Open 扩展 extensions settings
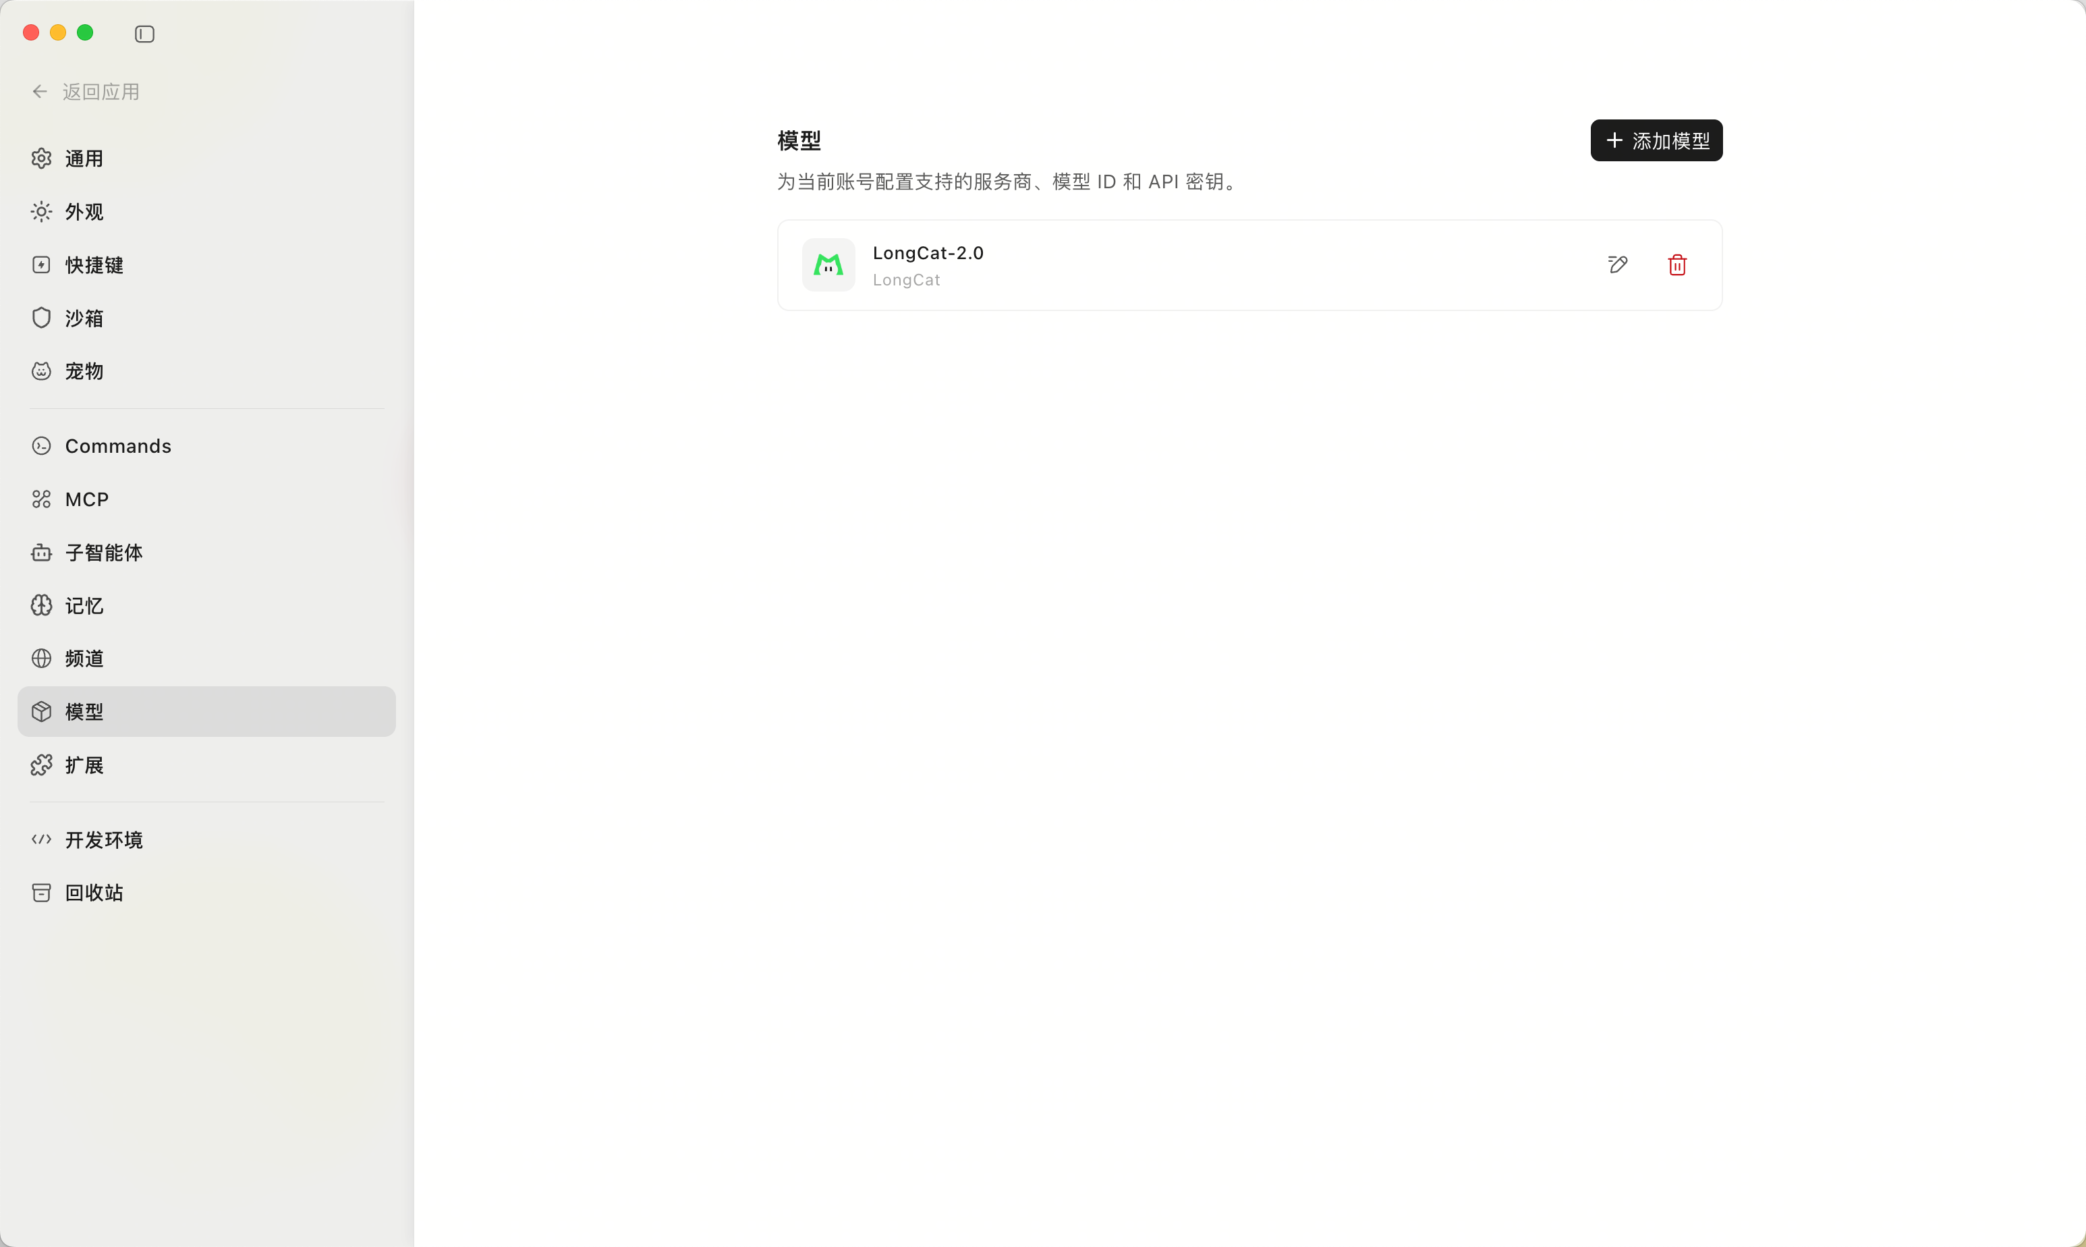The image size is (2086, 1247). point(206,765)
